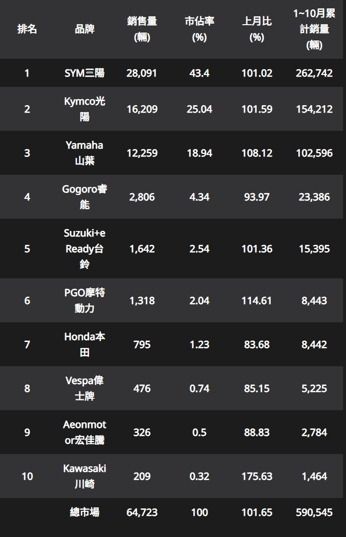Select the Gogoro睿能 brand cell
346x537 pixels.
tap(84, 196)
